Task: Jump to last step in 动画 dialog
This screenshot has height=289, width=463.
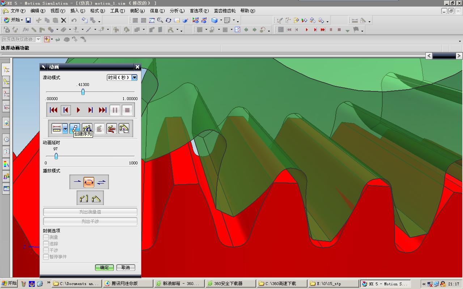Action: coord(103,110)
